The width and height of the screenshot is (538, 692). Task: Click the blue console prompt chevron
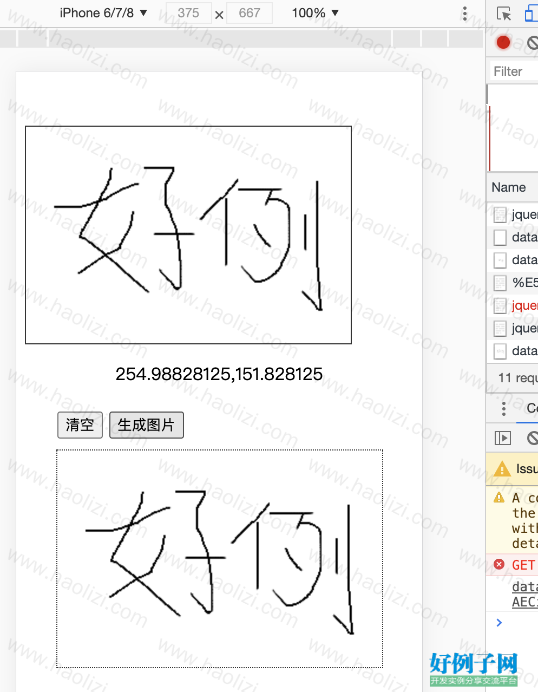[499, 623]
